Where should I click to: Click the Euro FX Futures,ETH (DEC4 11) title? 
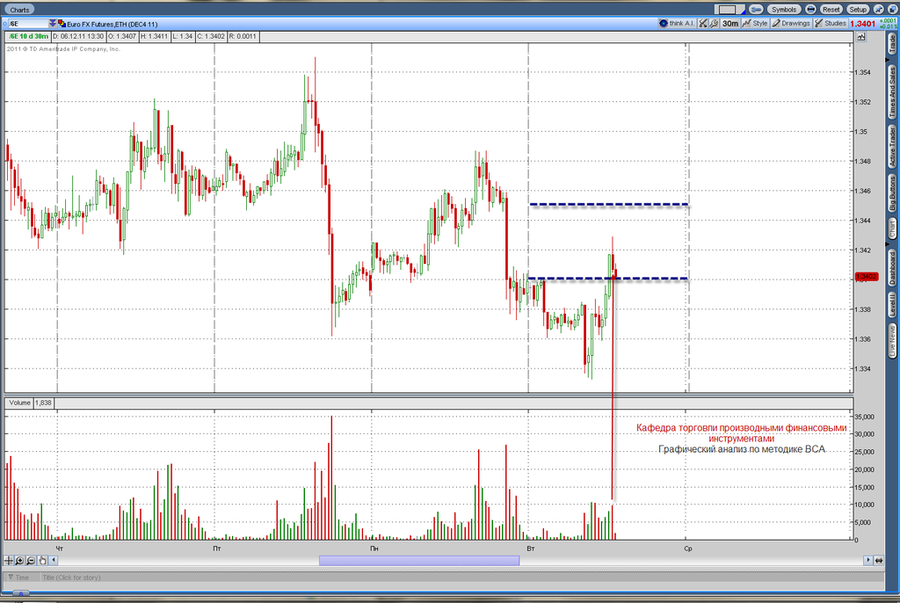(112, 24)
